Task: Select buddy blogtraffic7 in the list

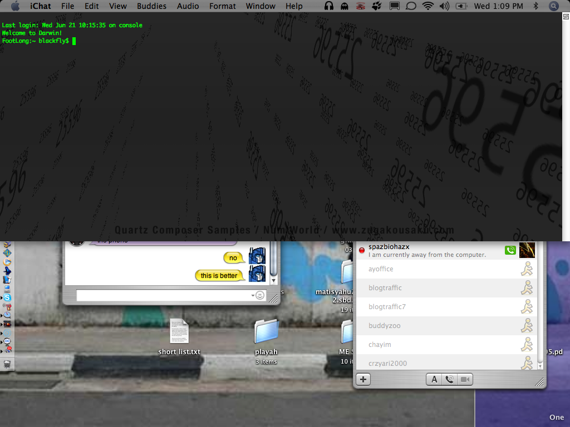Action: point(387,307)
